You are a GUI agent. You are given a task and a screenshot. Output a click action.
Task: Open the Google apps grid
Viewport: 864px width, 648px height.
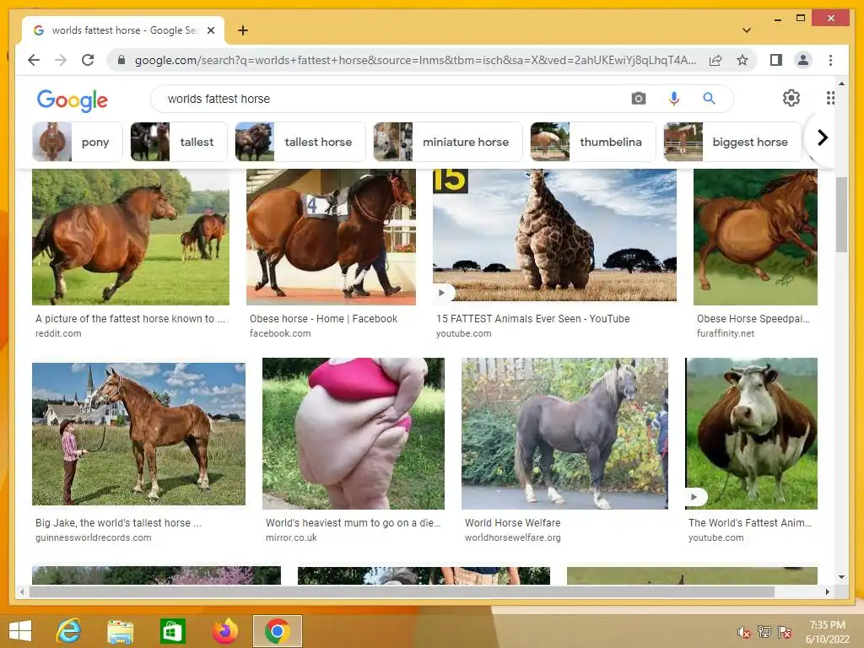[x=830, y=98]
